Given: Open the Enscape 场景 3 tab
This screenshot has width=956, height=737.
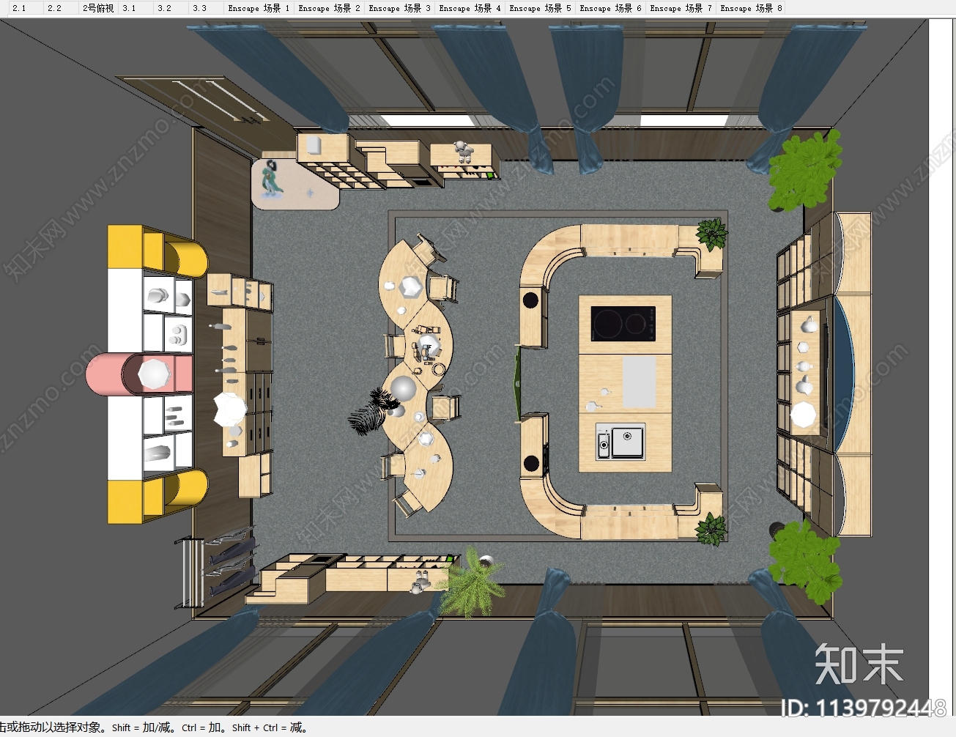Looking at the screenshot, I should [x=399, y=8].
